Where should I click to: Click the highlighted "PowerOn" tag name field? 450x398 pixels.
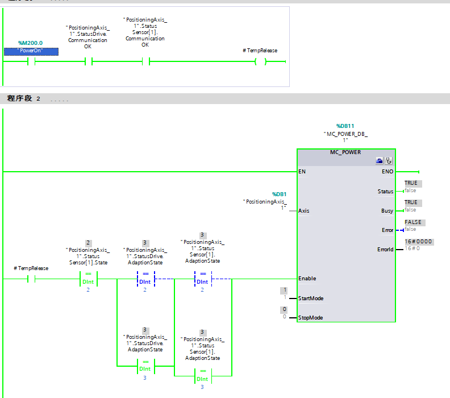pyautogui.click(x=31, y=51)
